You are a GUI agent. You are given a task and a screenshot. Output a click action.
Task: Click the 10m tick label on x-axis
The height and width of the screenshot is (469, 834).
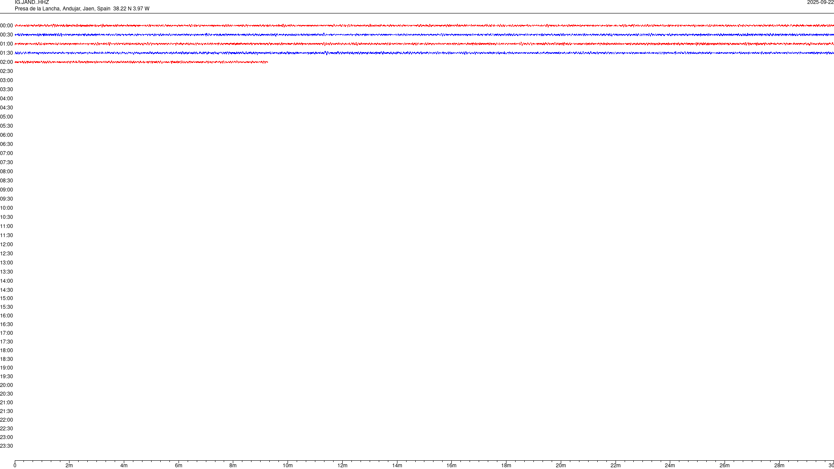click(288, 466)
